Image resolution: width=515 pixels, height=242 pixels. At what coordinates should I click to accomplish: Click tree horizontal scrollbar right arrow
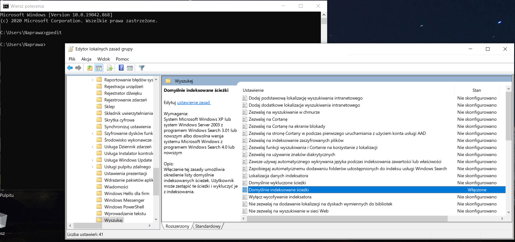point(150,226)
